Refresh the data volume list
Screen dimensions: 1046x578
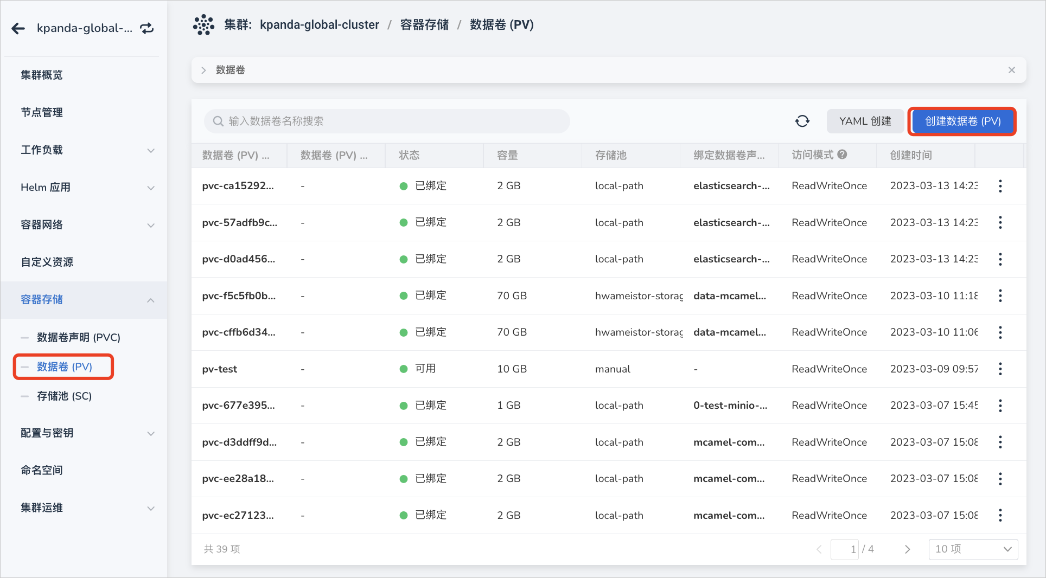802,121
